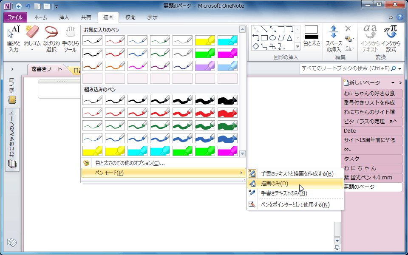Open page ピタゴラスの定理
408x255 pixels.
tap(371, 121)
